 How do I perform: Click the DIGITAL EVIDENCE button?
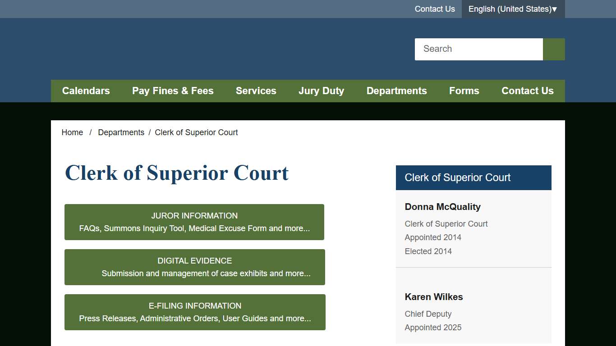pos(194,267)
